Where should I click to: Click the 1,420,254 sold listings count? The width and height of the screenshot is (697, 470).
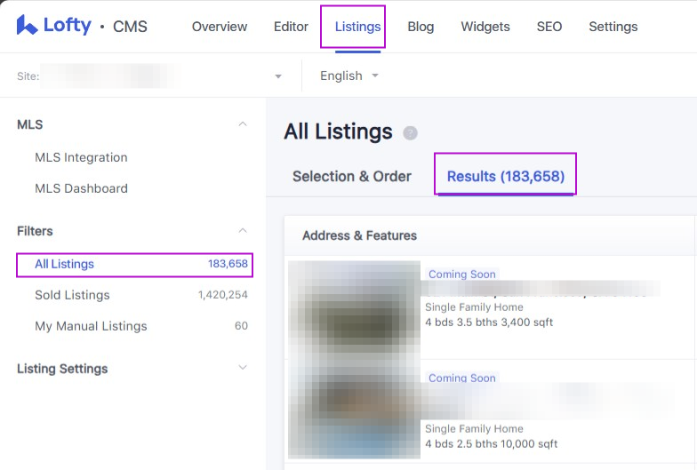tap(222, 295)
